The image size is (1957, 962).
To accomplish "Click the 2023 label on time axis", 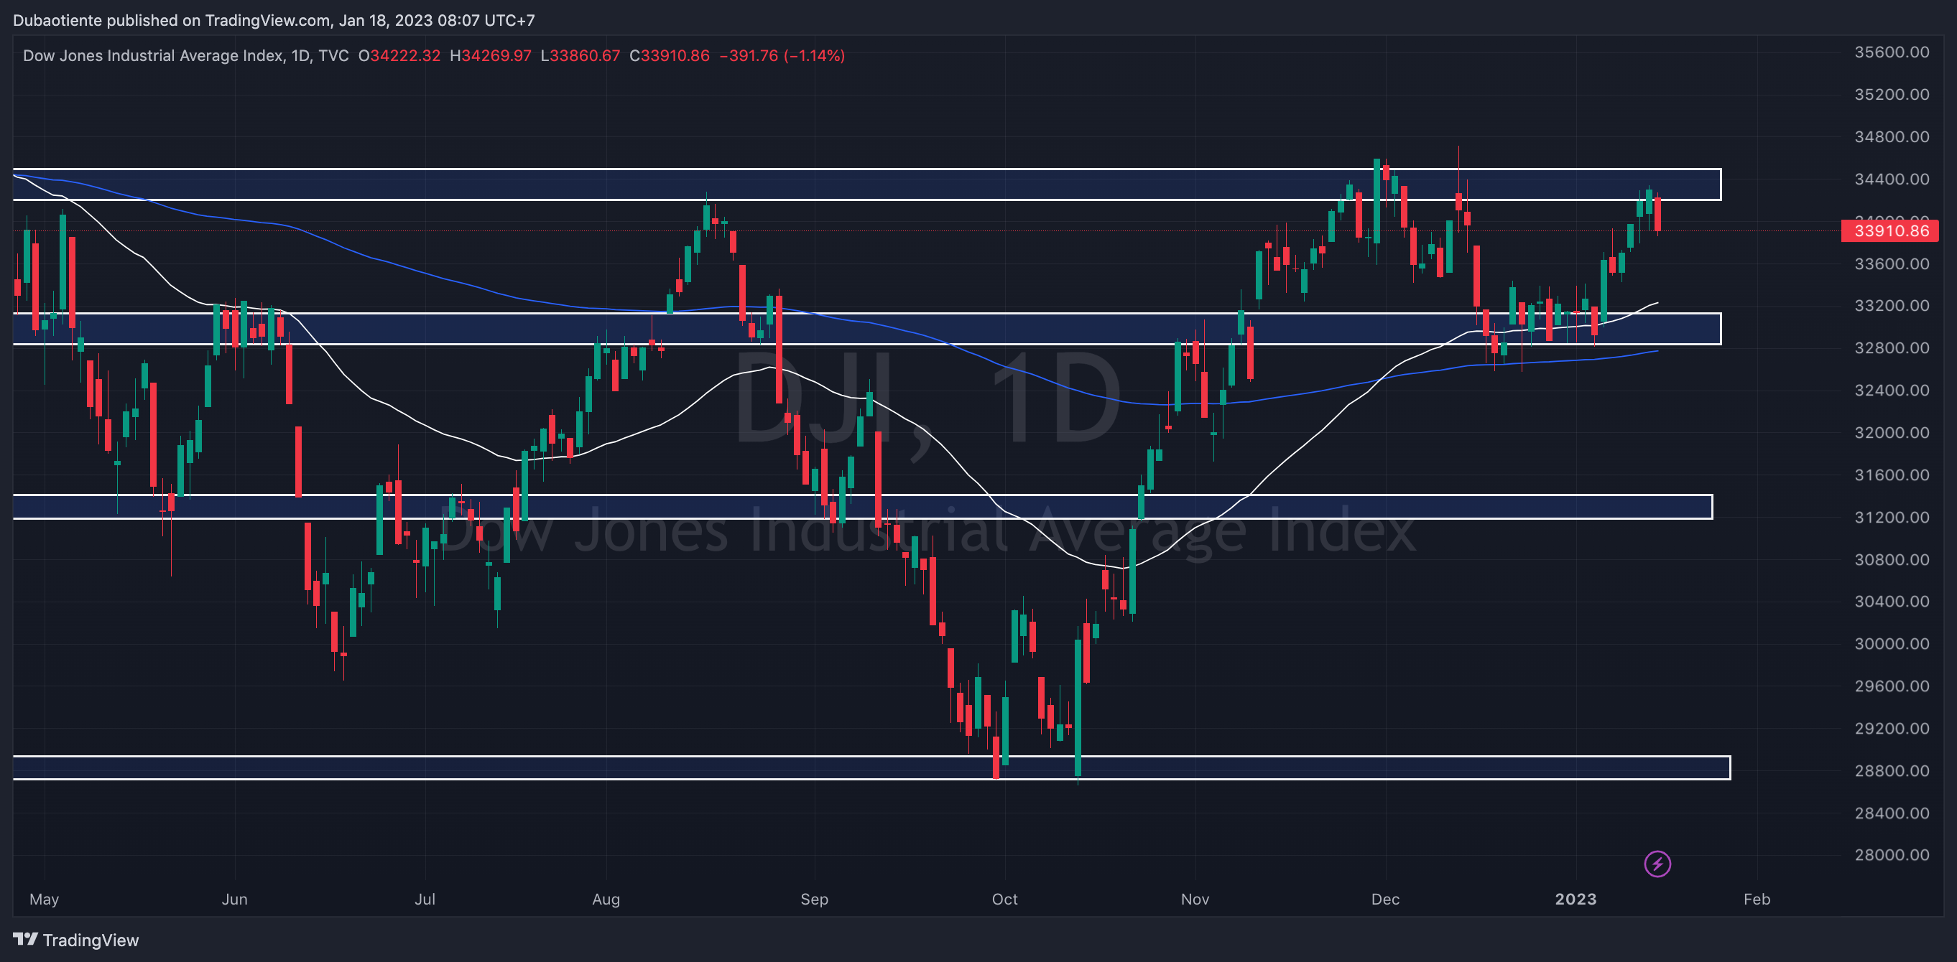I will pos(1576,900).
